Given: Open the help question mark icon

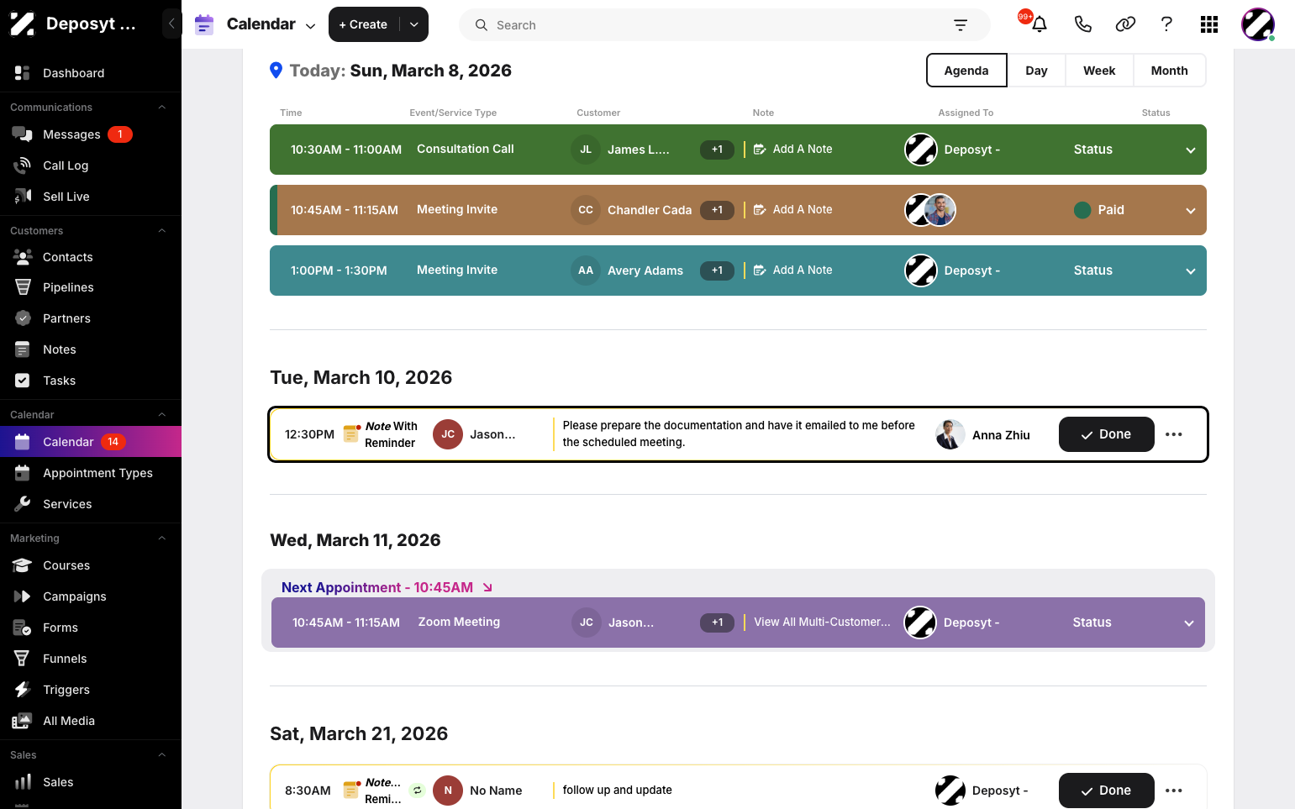Looking at the screenshot, I should point(1166,24).
